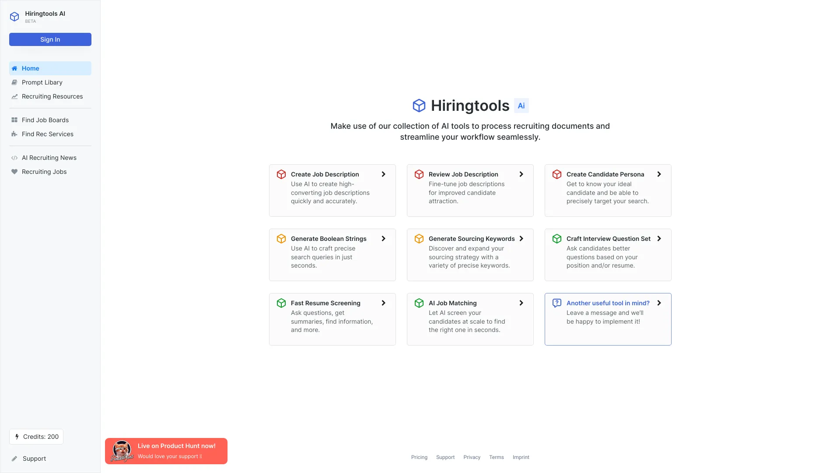Click the Live on Product Hunt banner
Screen dimensions: 840x473
[166, 451]
